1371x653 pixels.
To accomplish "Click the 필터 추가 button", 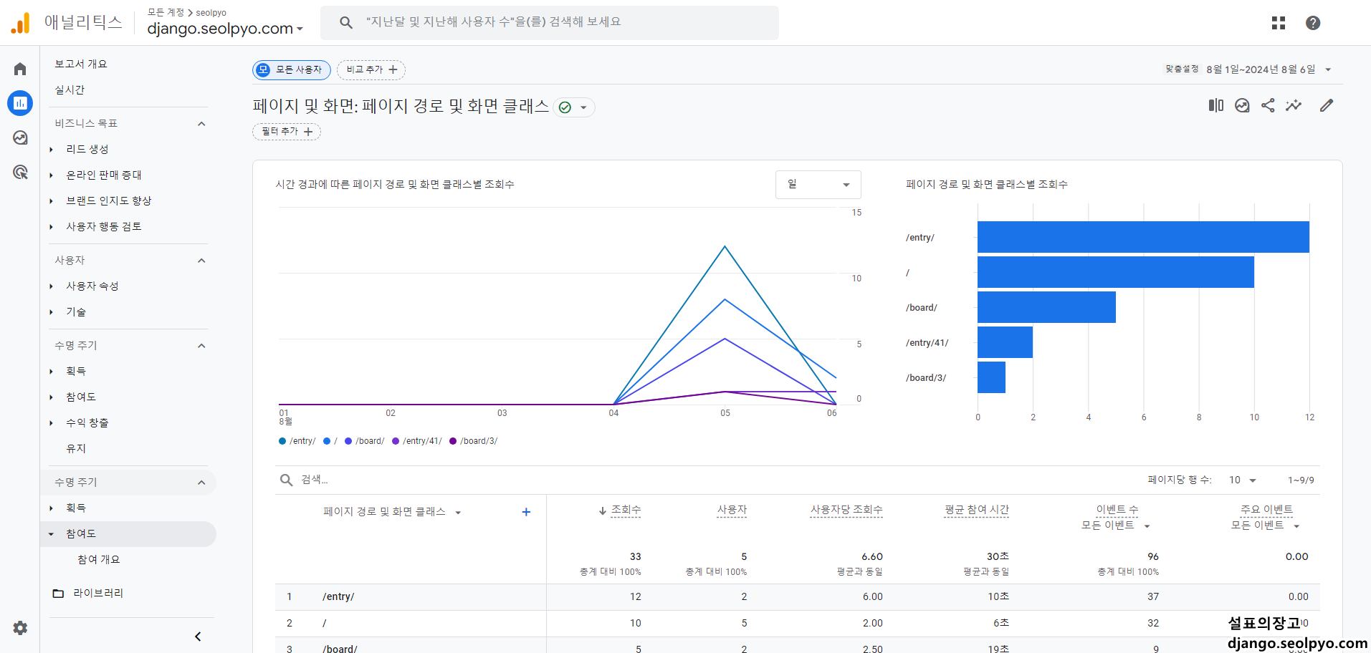I will (287, 132).
